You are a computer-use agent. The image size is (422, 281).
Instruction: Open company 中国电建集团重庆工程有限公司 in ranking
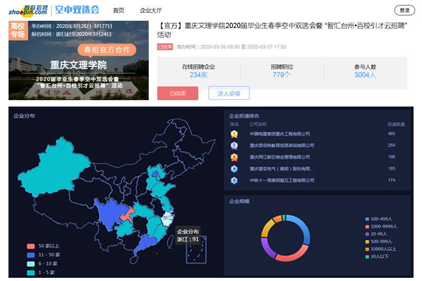pyautogui.click(x=280, y=134)
